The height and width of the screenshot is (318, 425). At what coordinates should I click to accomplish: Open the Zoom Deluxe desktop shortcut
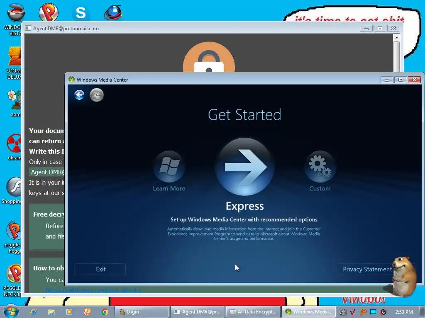pos(14,63)
